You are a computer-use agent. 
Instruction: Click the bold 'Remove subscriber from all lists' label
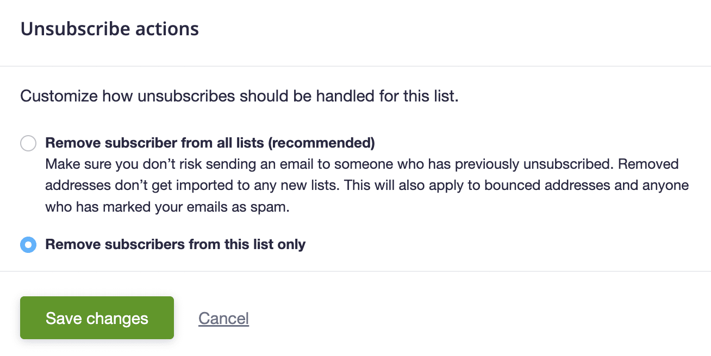coord(210,143)
